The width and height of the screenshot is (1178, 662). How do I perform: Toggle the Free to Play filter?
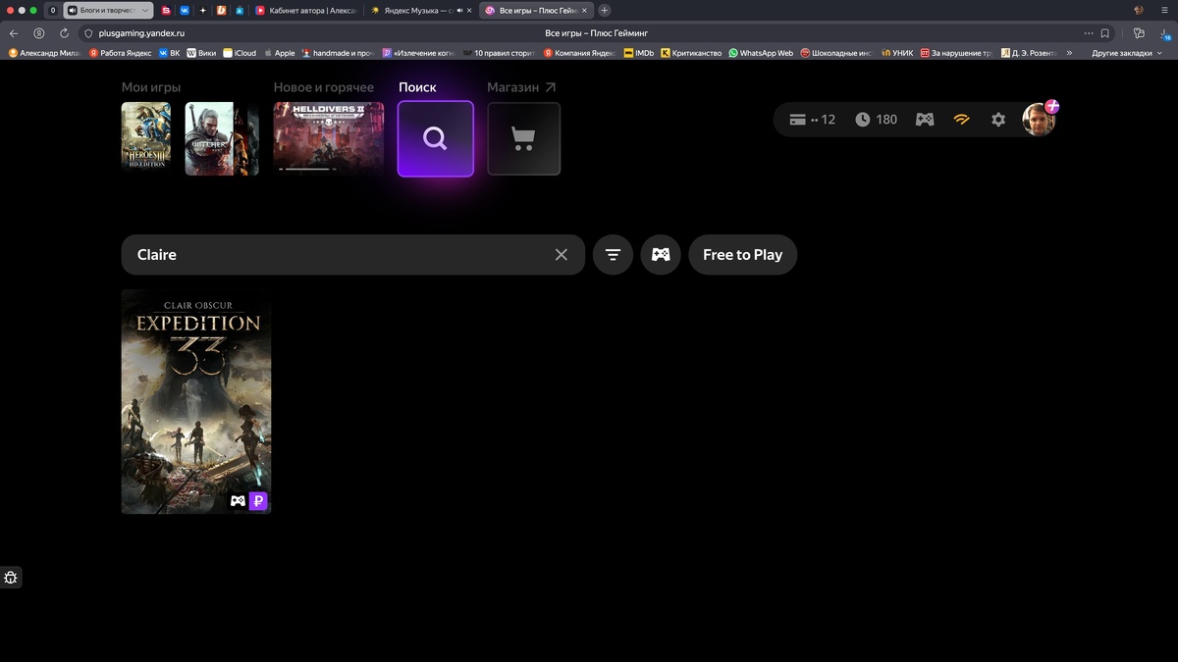pyautogui.click(x=743, y=255)
